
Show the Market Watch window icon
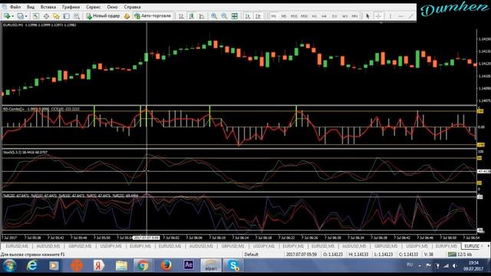(x=36, y=16)
